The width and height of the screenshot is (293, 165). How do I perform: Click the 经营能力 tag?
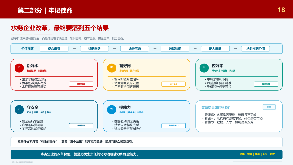[266, 84]
